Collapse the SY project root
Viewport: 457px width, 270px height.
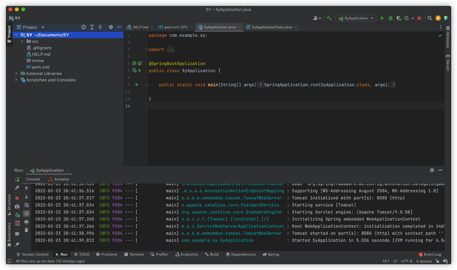(x=16, y=35)
